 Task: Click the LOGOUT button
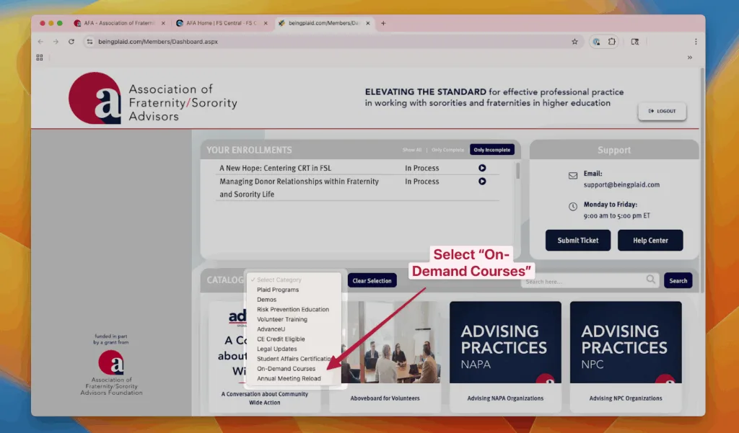click(x=663, y=111)
